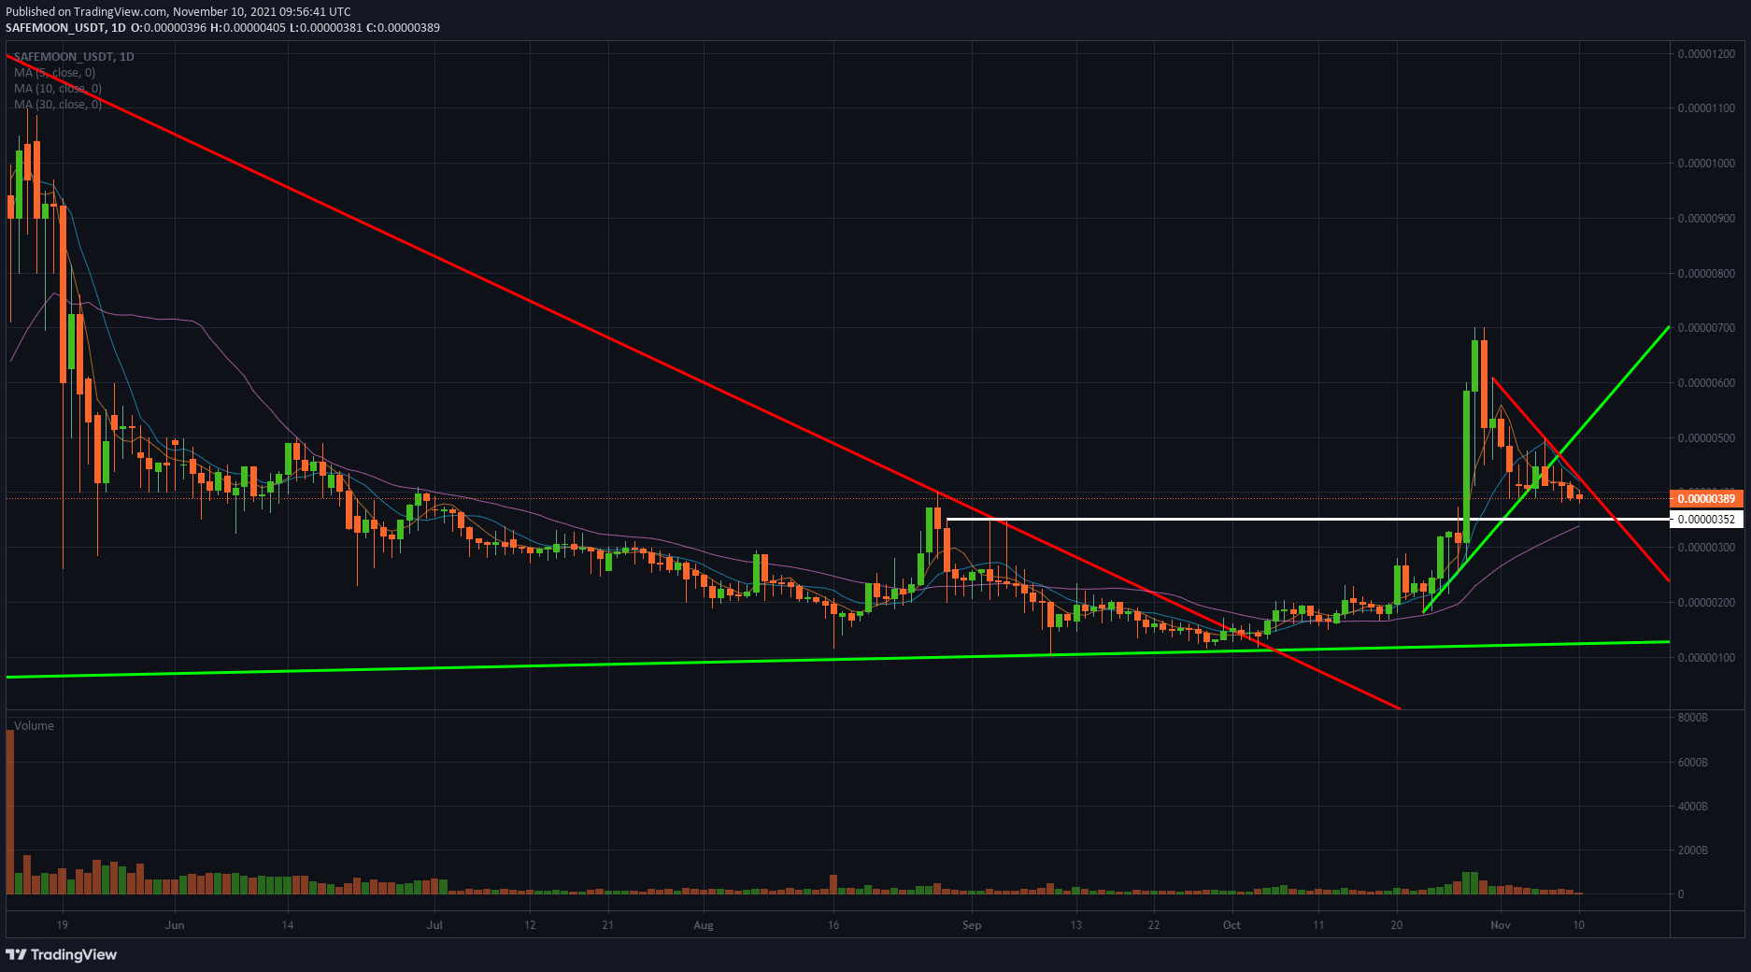Viewport: 1751px width, 972px height.
Task: Click the orange 0.00000389 current price tag
Action: [1706, 499]
